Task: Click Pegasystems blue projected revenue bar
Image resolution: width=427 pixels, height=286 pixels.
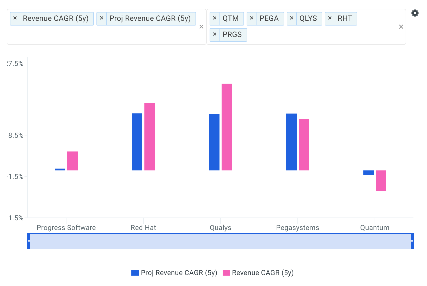Action: pos(291,142)
